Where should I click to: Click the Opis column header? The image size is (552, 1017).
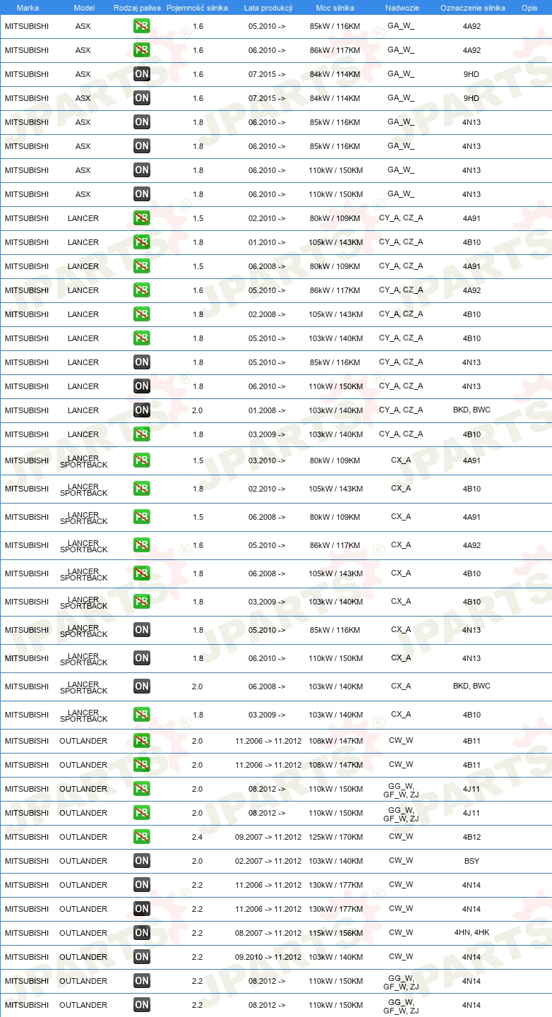click(529, 8)
